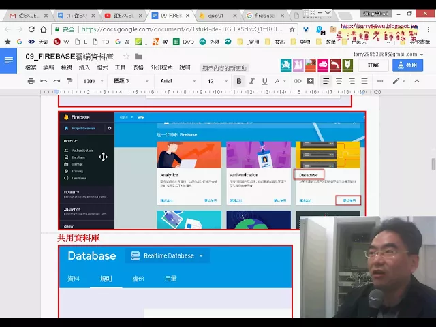This screenshot has width=436, height=327.
Task: Click the 註解 comments button
Action: click(373, 65)
